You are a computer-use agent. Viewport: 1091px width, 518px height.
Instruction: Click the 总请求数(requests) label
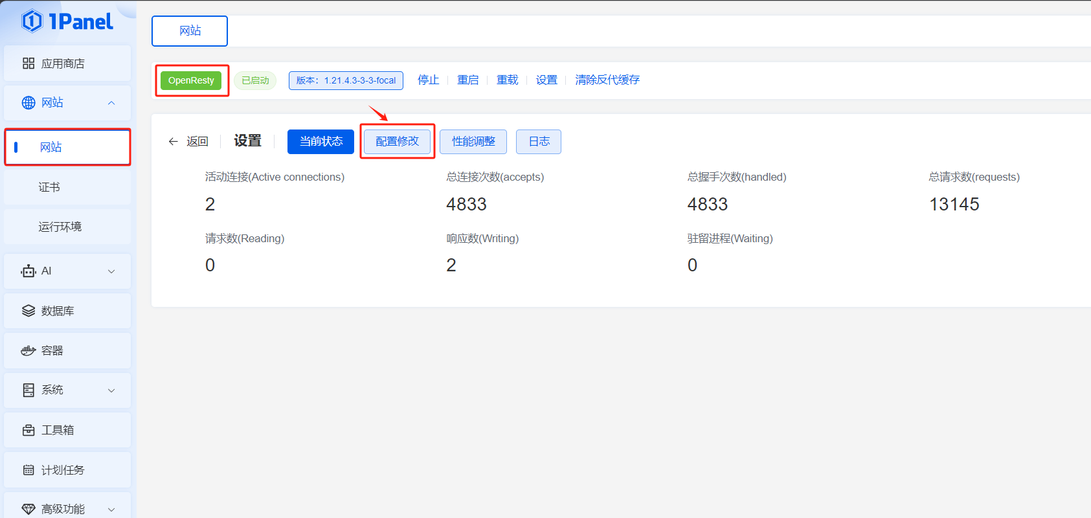click(x=974, y=177)
